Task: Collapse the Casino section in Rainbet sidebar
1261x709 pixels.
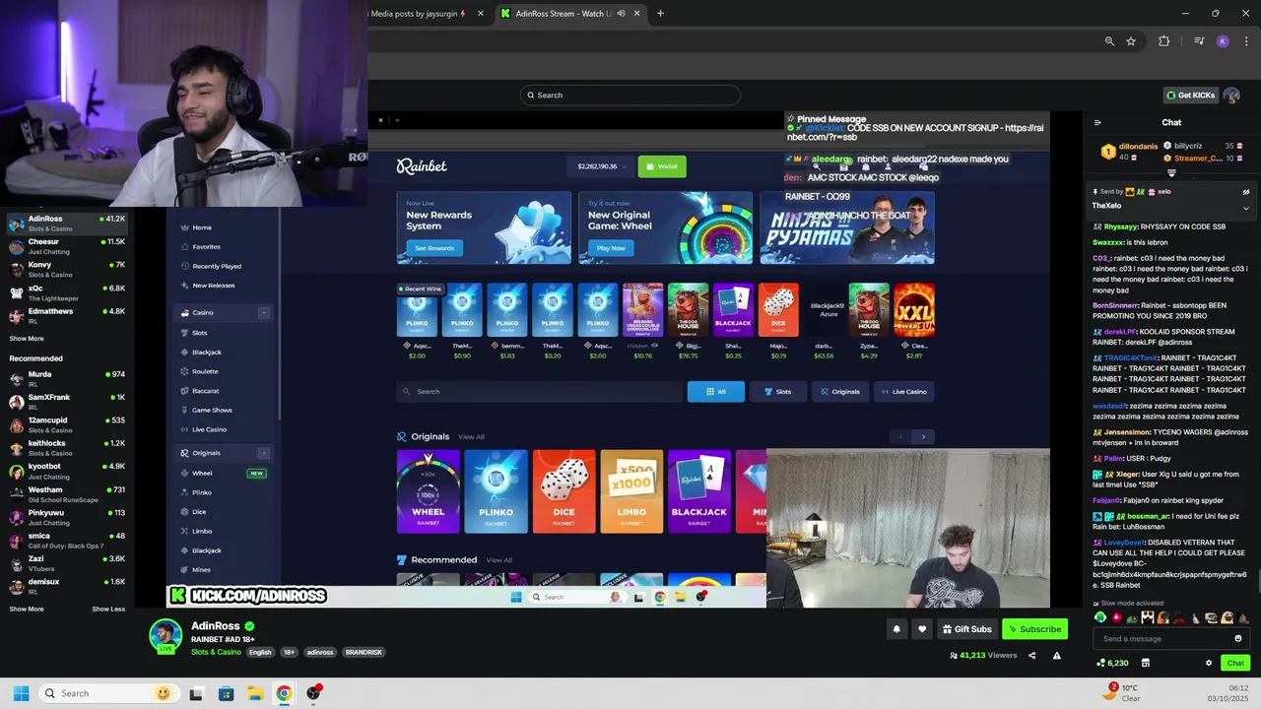Action: click(263, 312)
